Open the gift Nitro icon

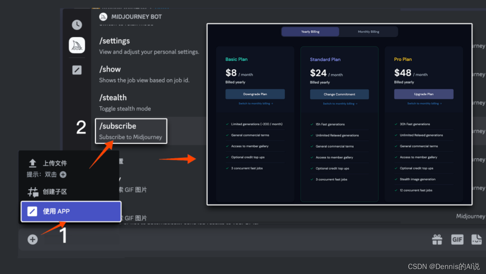click(x=437, y=239)
